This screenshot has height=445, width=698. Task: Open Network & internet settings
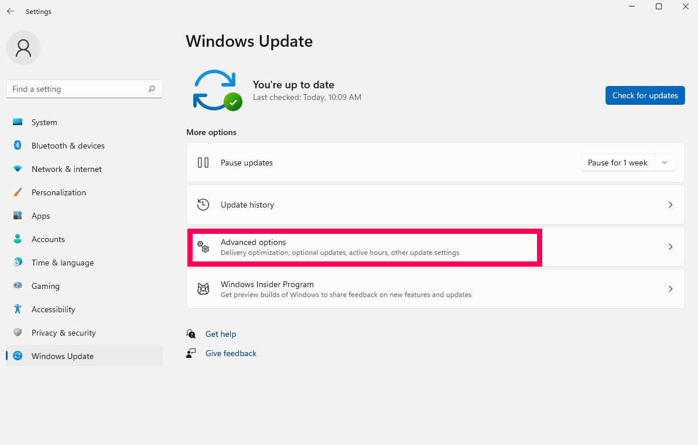coord(84,169)
